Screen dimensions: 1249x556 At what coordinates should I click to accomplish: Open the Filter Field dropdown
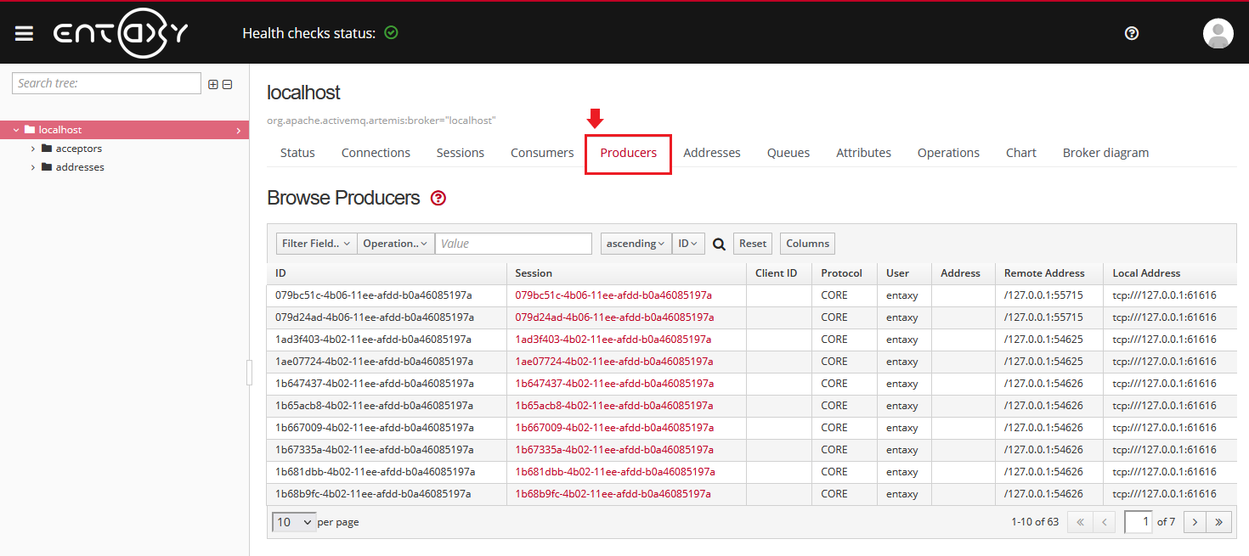316,244
